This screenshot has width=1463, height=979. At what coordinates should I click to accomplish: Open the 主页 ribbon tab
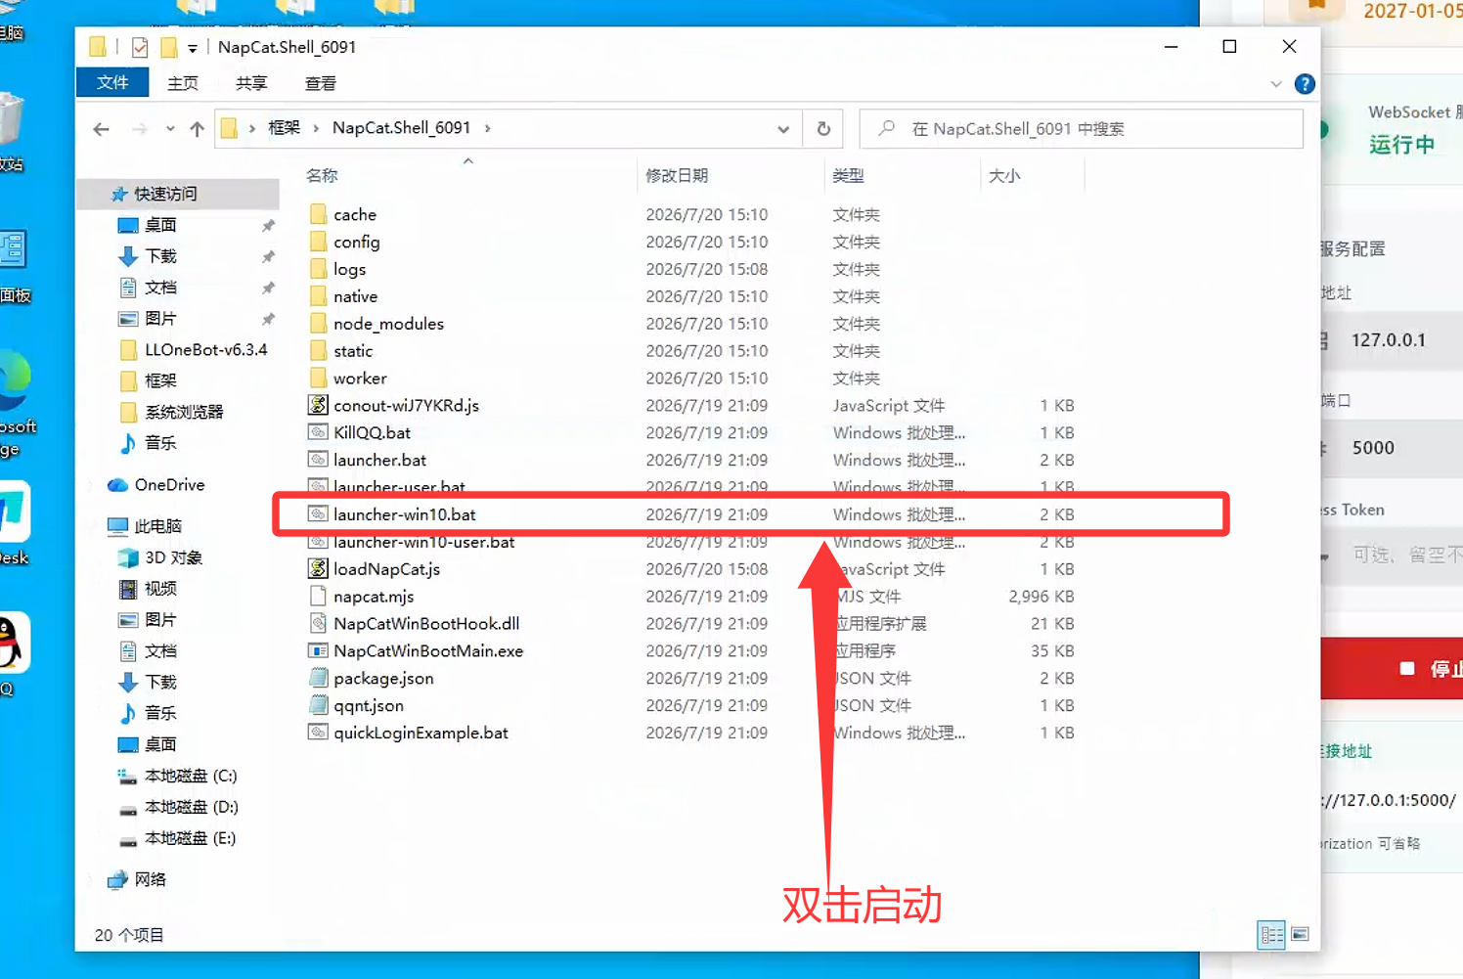point(183,84)
